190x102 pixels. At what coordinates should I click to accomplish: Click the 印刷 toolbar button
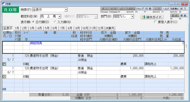148,9
